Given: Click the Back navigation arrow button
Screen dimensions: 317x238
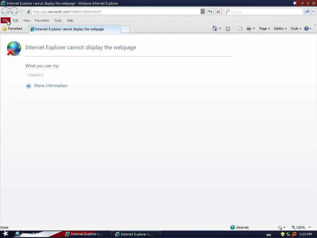Looking at the screenshot, I should pos(6,11).
